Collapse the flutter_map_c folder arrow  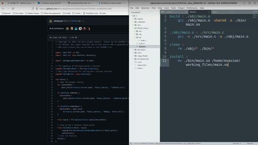(133, 28)
